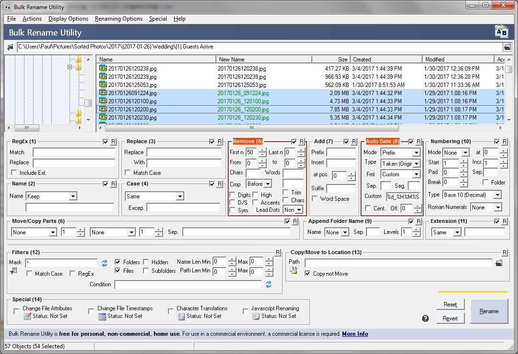Toggle the Digits checkbox in Remove

click(x=232, y=195)
